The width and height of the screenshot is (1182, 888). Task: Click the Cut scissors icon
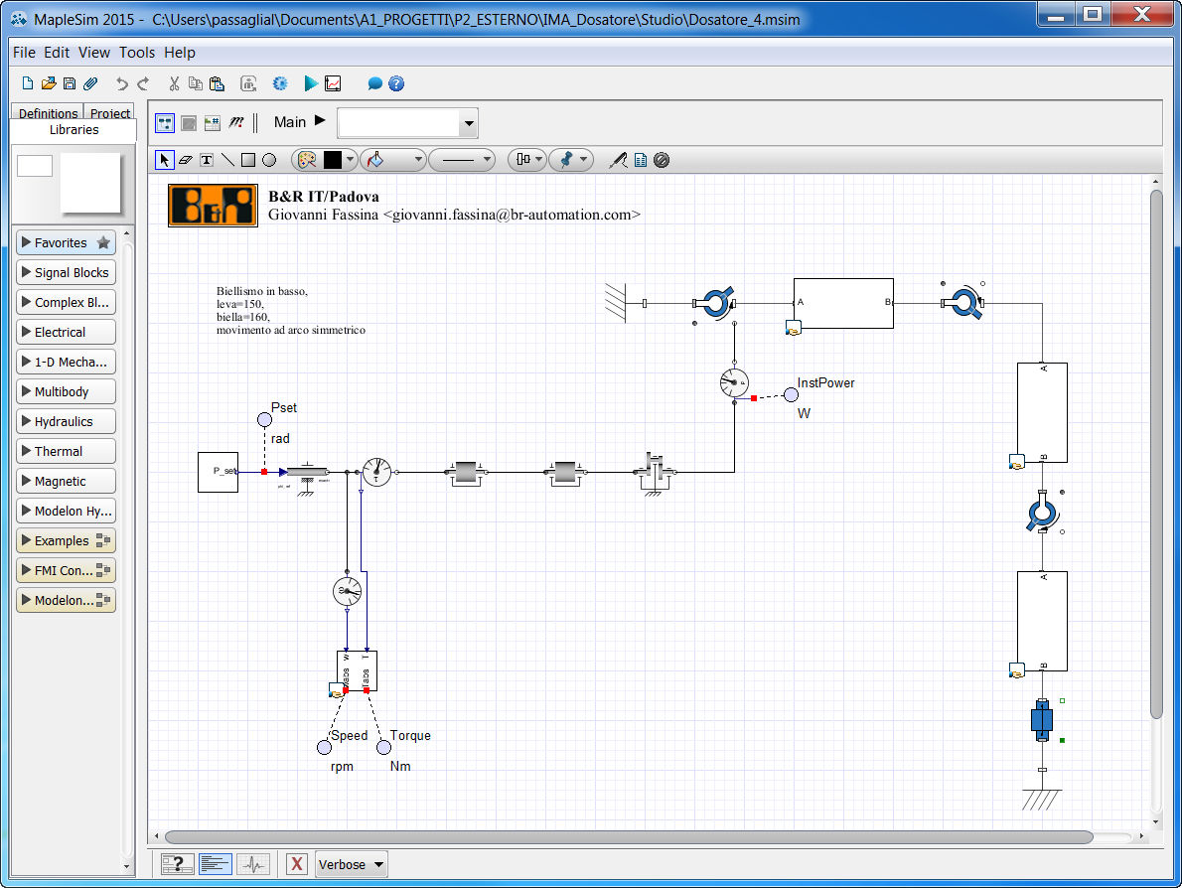pyautogui.click(x=174, y=83)
